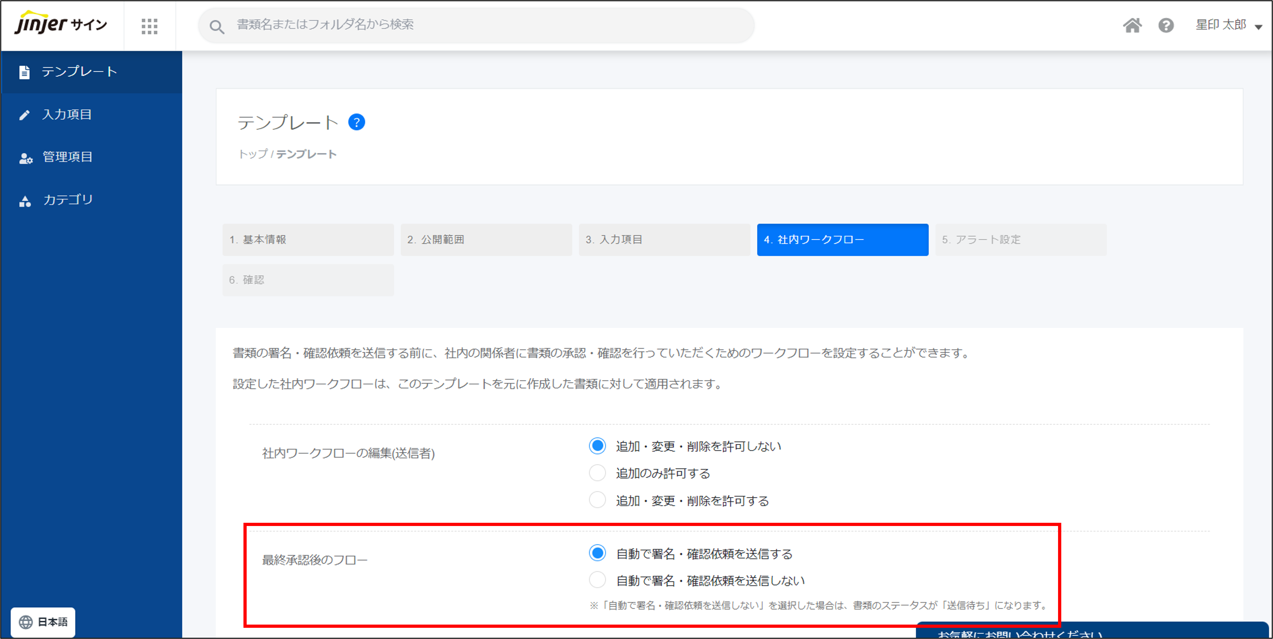This screenshot has height=639, width=1273.
Task: Click the search magnifier icon
Action: click(x=217, y=26)
